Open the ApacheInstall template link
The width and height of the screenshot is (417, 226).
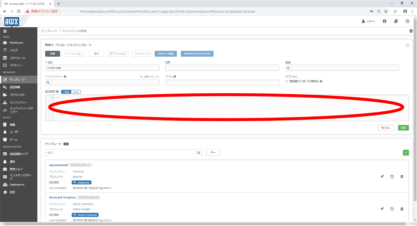pos(58,165)
